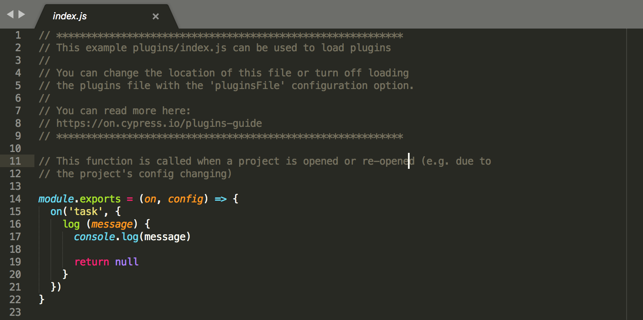Click the arrow function '=>' operator
The image size is (643, 320).
(220, 199)
